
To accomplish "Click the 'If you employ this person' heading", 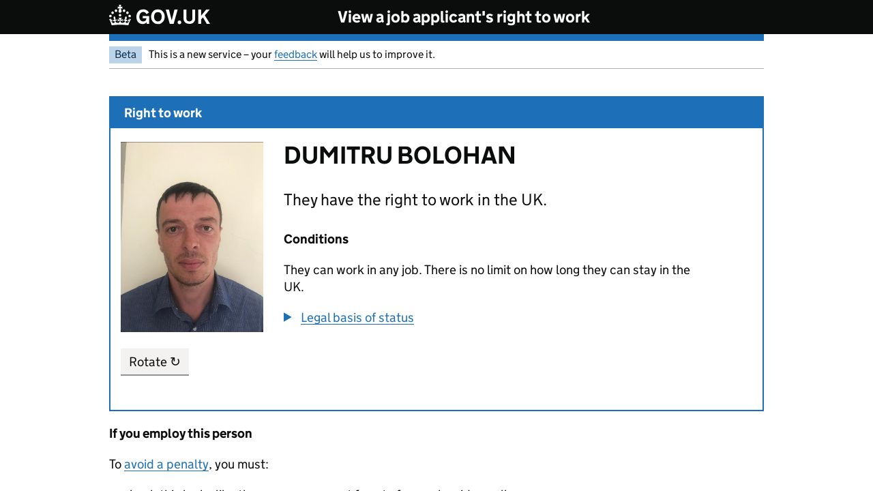I will 180,434.
